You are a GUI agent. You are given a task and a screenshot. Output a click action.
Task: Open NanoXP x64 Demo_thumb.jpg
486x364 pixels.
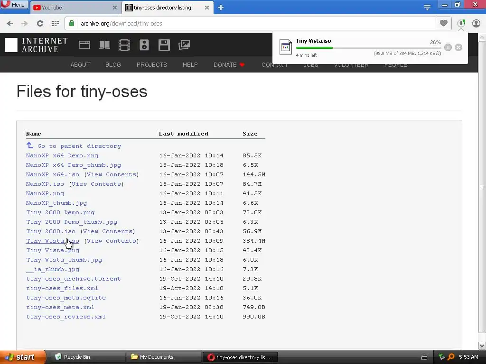[x=74, y=165]
